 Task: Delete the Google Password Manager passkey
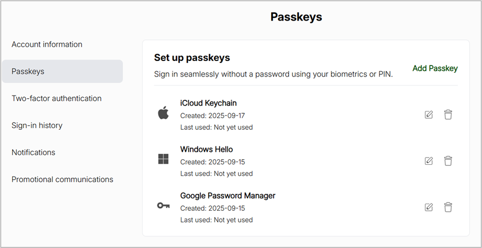(448, 207)
